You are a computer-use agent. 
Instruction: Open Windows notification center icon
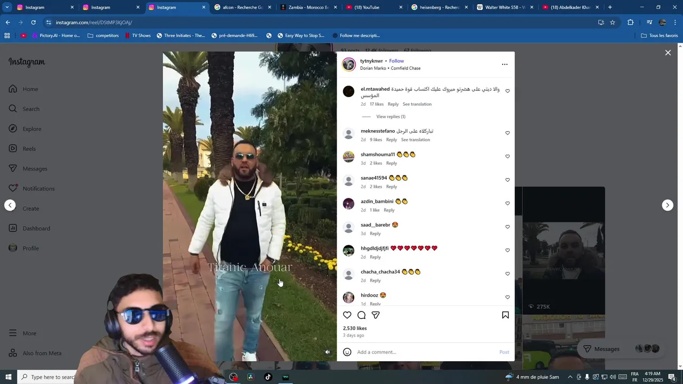(672, 377)
